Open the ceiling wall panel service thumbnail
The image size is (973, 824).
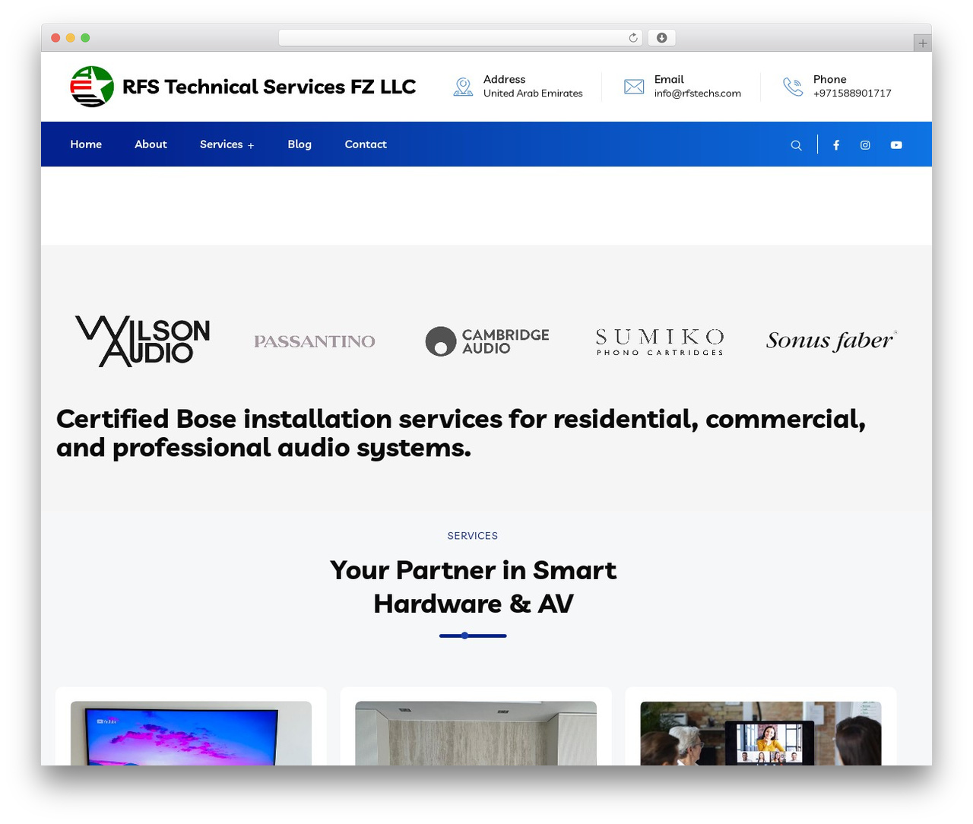476,733
